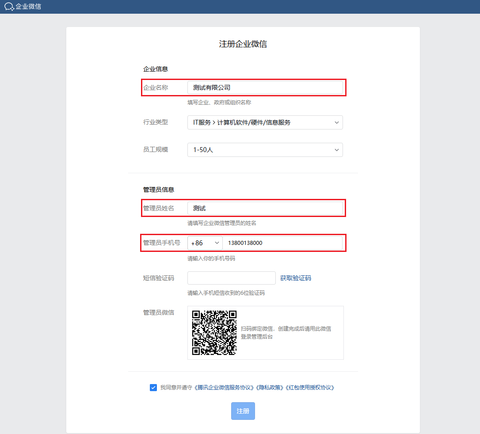Click the 短信验证码 input box
Image resolution: width=480 pixels, height=434 pixels.
(x=231, y=278)
